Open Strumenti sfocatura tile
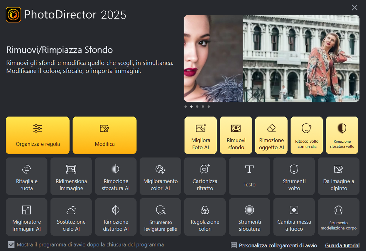 250,217
